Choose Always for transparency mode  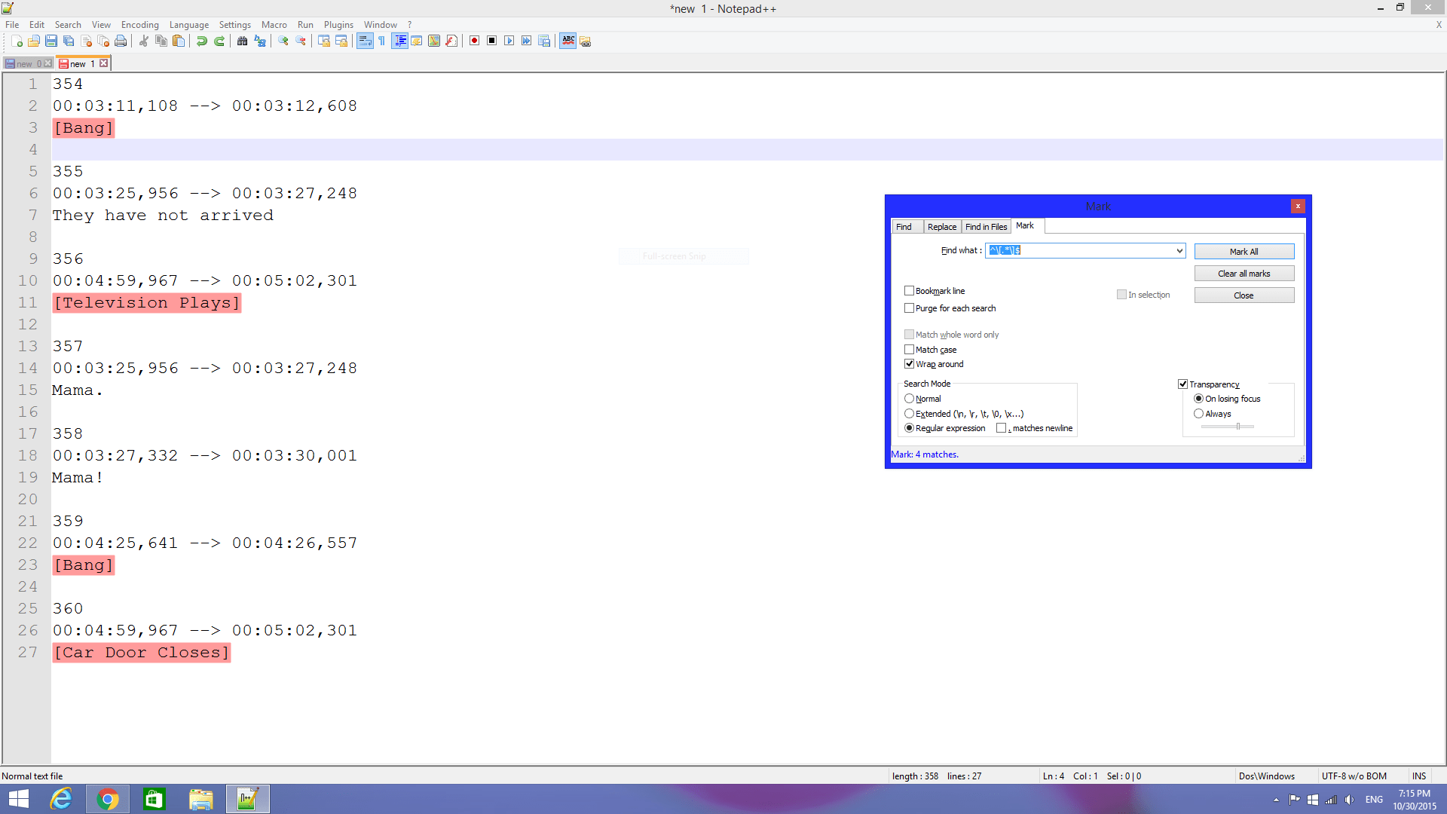coord(1198,413)
